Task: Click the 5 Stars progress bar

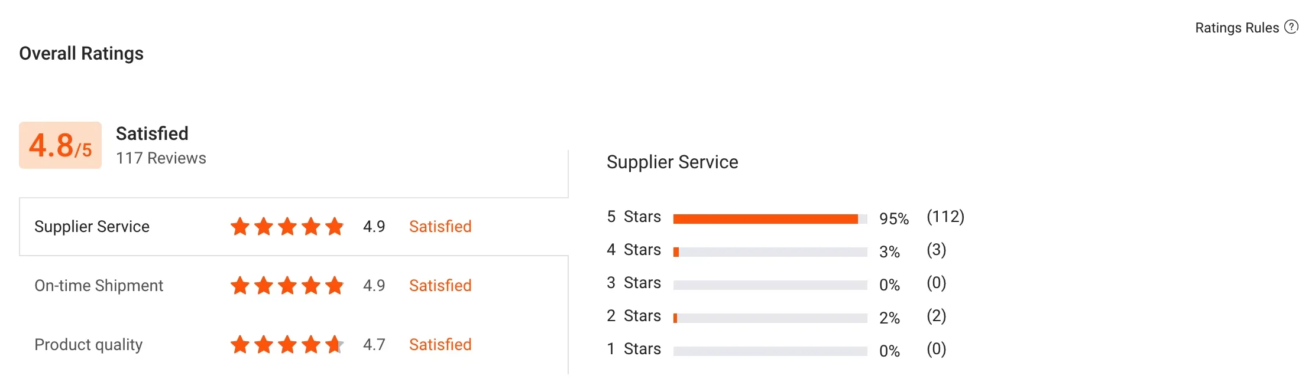Action: pos(770,219)
